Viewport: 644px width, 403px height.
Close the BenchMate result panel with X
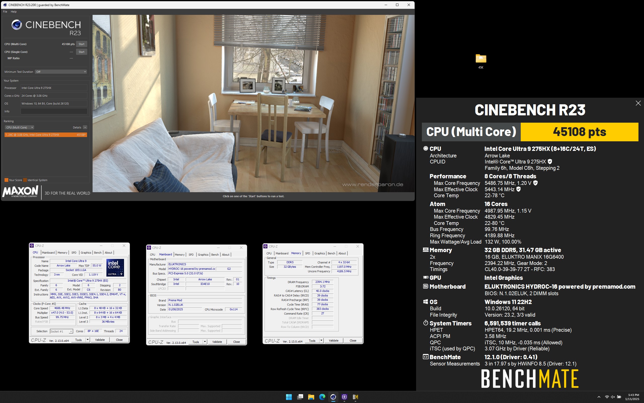click(638, 103)
